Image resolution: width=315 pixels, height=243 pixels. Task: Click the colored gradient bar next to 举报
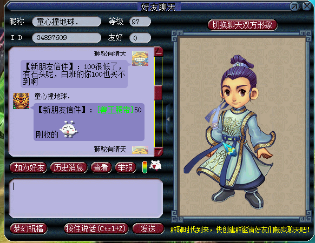(x=145, y=167)
